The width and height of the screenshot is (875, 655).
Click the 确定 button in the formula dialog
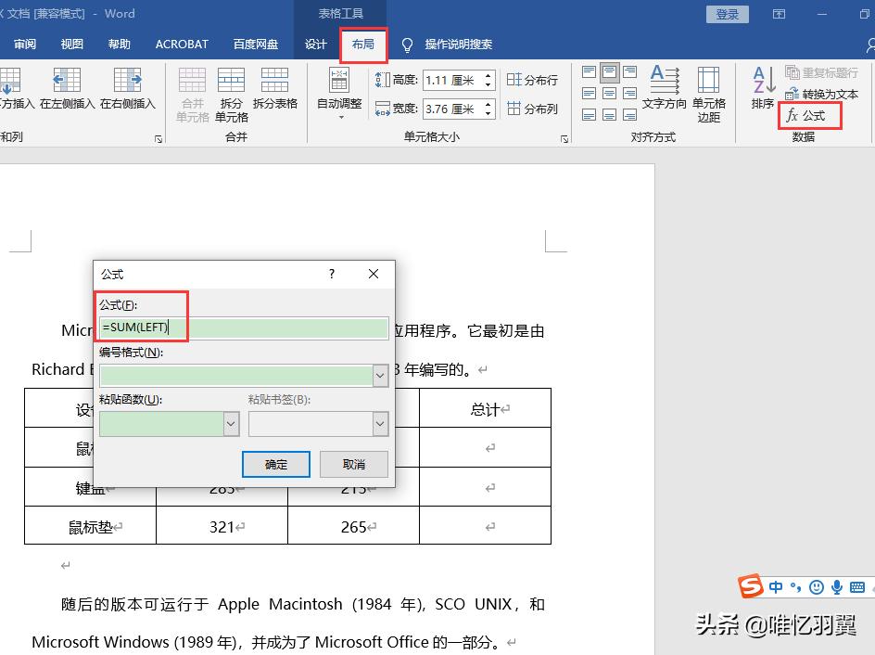point(275,466)
